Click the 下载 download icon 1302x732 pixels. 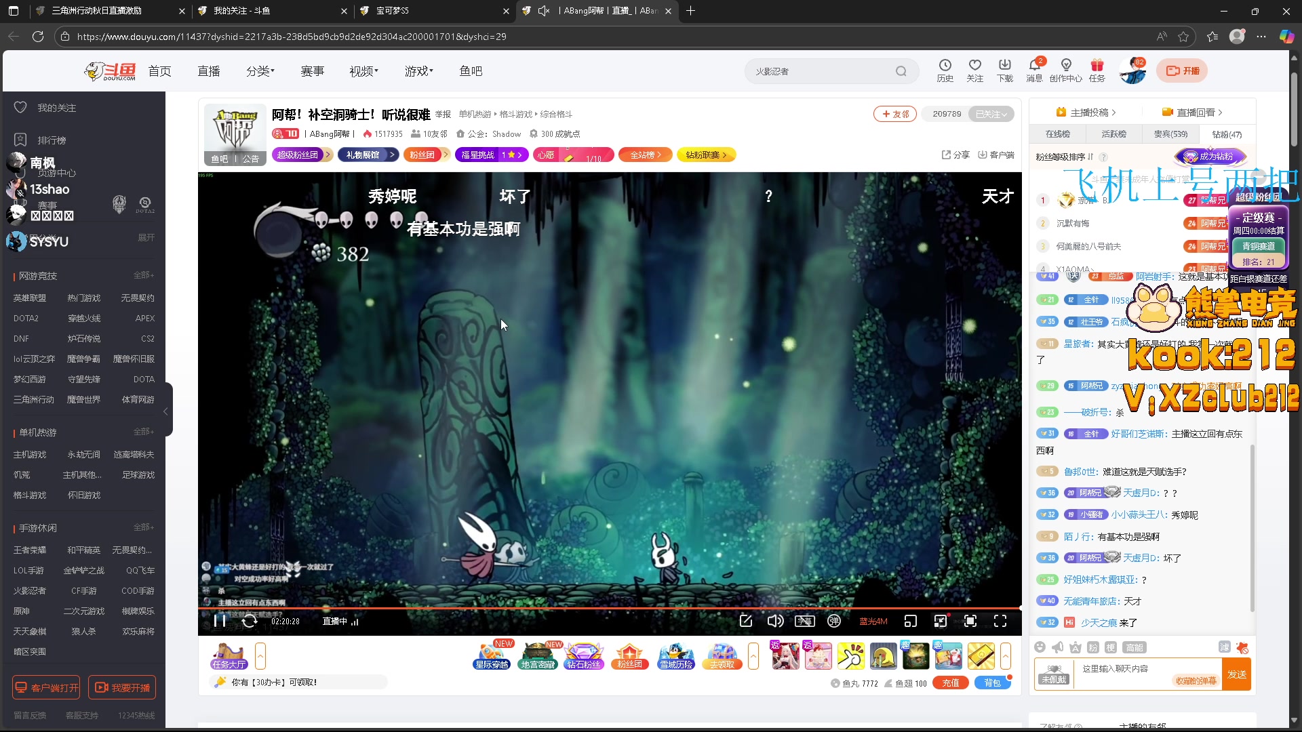click(x=1005, y=70)
